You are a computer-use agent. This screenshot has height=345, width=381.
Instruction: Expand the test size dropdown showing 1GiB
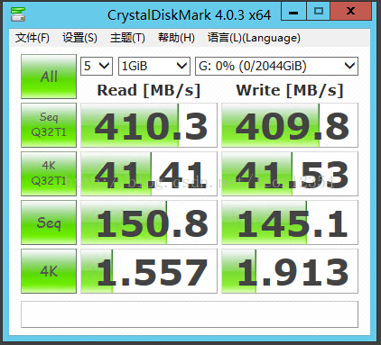coord(154,66)
